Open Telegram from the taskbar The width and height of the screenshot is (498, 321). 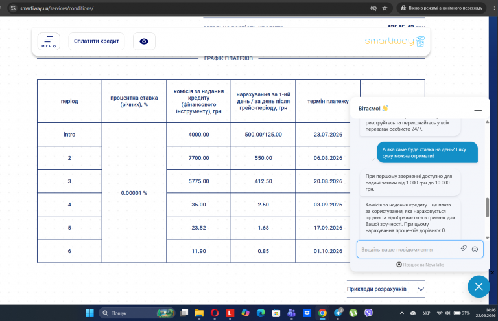click(338, 313)
